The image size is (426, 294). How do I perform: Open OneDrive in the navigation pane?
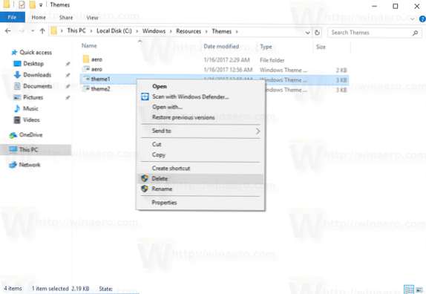30,135
